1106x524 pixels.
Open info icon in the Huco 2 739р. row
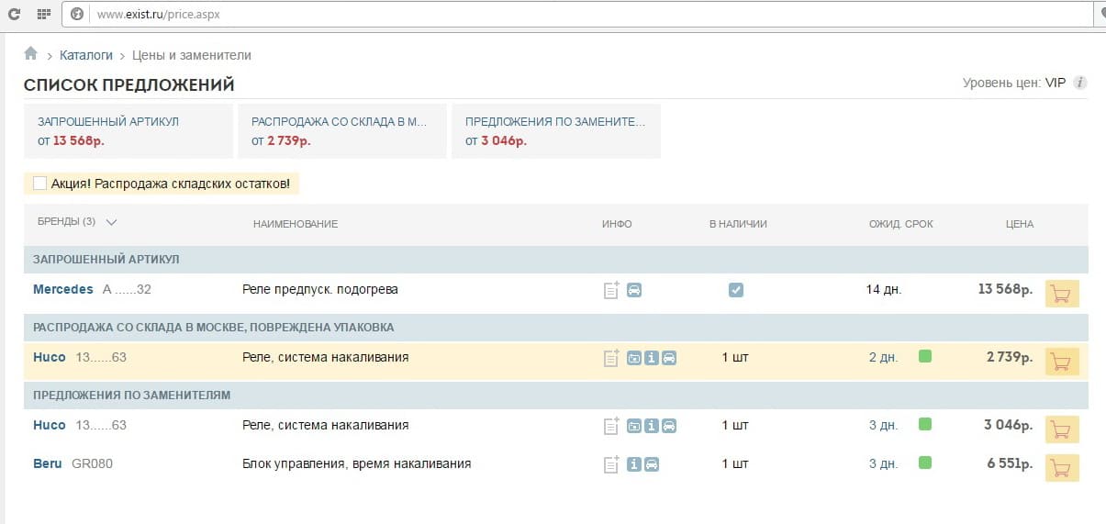[x=652, y=358]
